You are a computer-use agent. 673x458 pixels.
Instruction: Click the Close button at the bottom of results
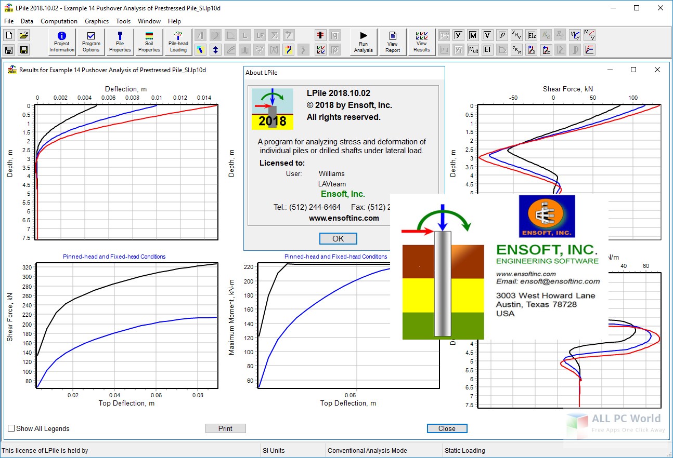pyautogui.click(x=447, y=428)
